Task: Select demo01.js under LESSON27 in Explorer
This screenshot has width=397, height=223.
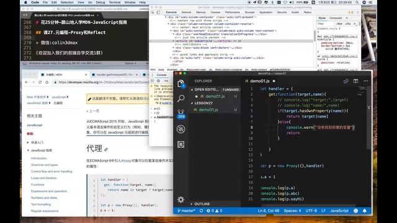Action: pyautogui.click(x=215, y=110)
